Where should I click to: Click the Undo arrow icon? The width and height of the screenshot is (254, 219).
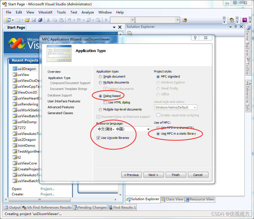[x=69, y=20]
